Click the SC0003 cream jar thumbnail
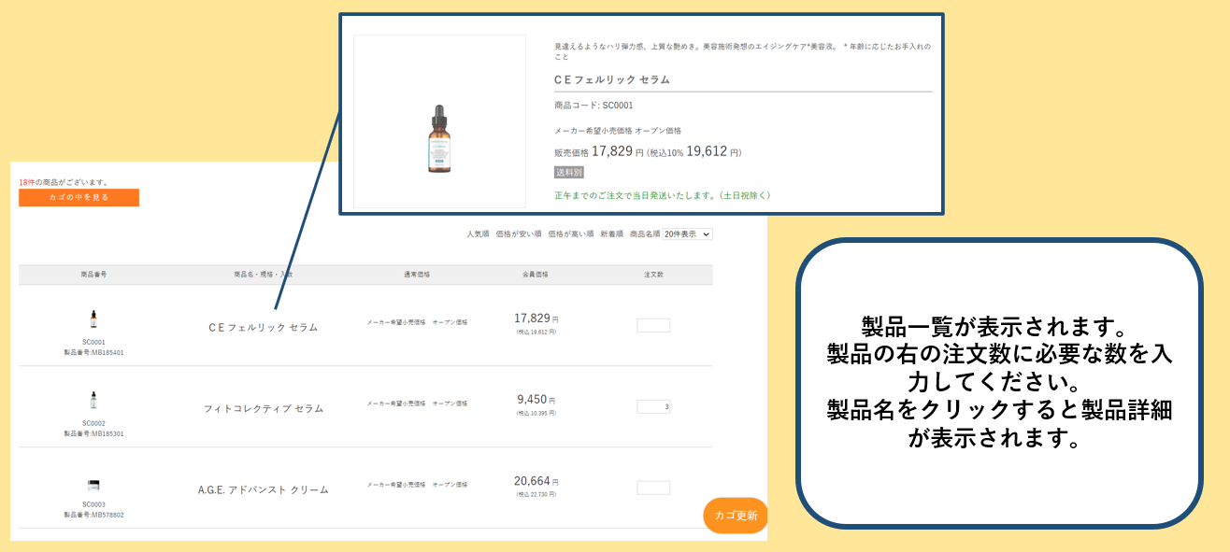The width and height of the screenshot is (1230, 552). 93,484
